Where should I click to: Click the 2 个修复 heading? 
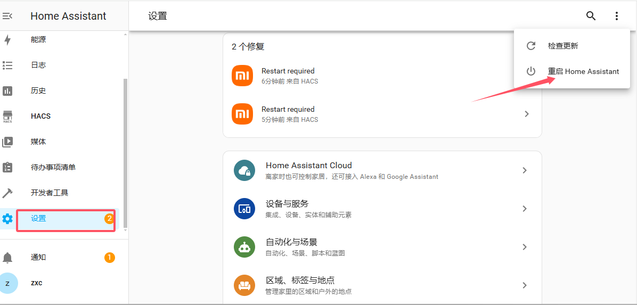(248, 47)
